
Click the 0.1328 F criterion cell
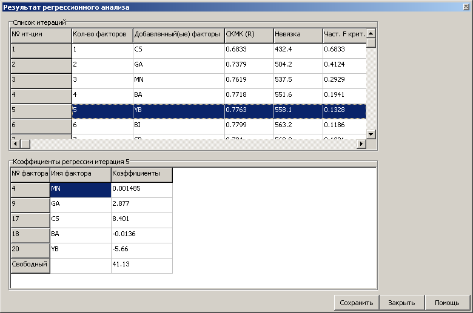344,111
